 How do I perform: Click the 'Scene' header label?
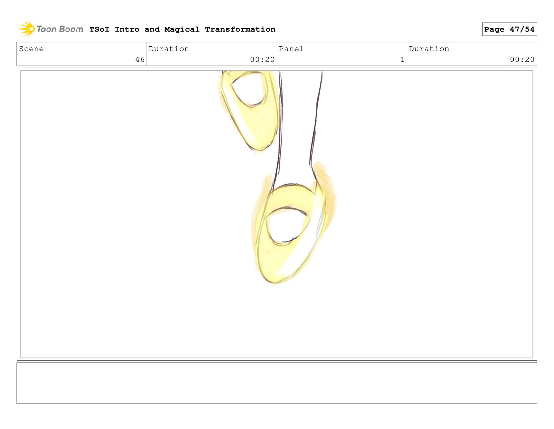coord(31,49)
